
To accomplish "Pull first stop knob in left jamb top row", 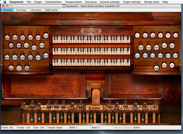I will tap(7, 37).
